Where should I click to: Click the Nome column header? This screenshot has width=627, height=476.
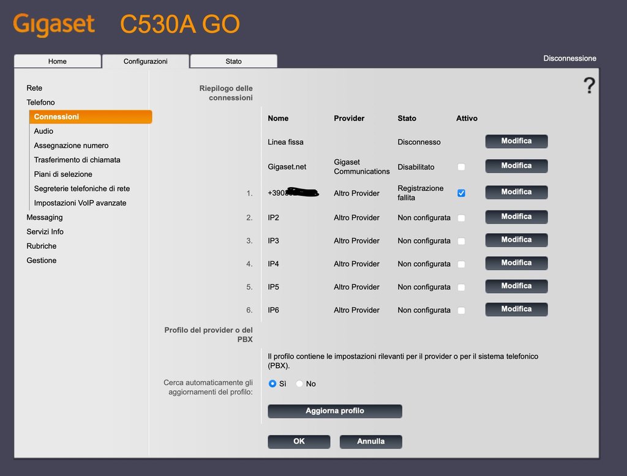[279, 118]
